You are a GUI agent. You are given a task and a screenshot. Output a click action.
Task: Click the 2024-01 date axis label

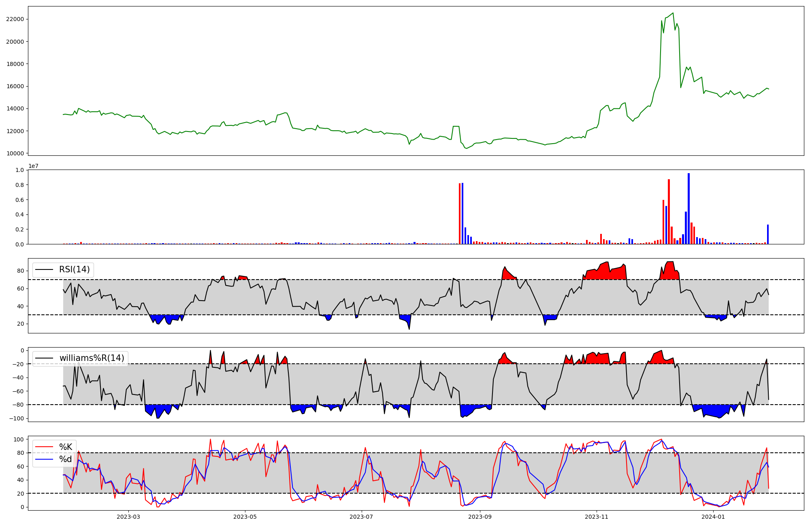click(713, 517)
